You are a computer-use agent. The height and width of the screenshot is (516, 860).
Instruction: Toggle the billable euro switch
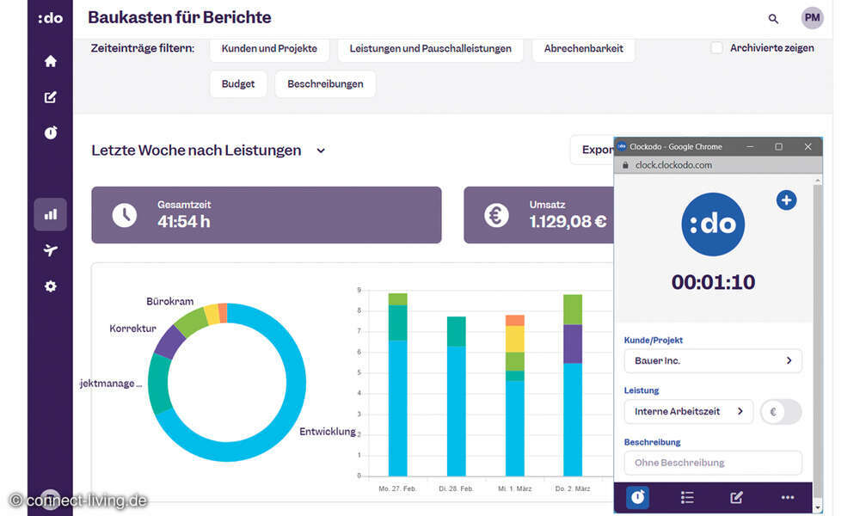(x=781, y=412)
